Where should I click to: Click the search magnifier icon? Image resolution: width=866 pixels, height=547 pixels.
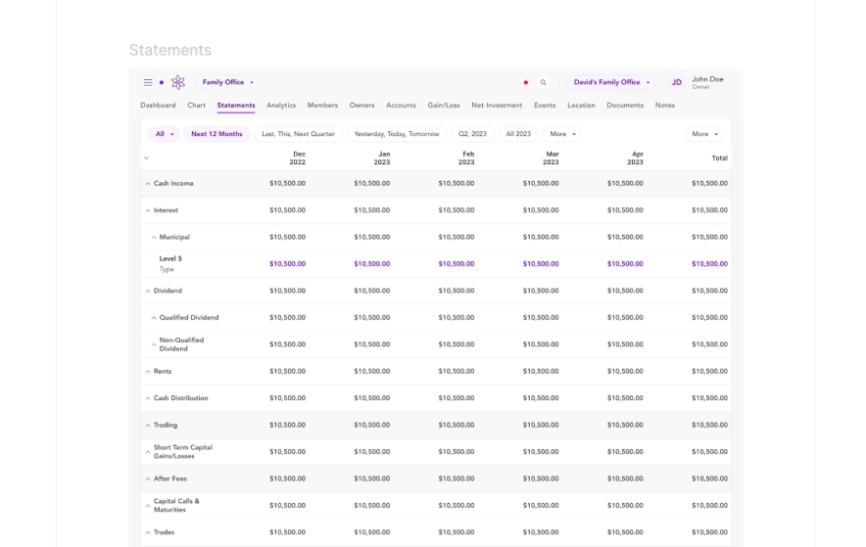pyautogui.click(x=543, y=83)
